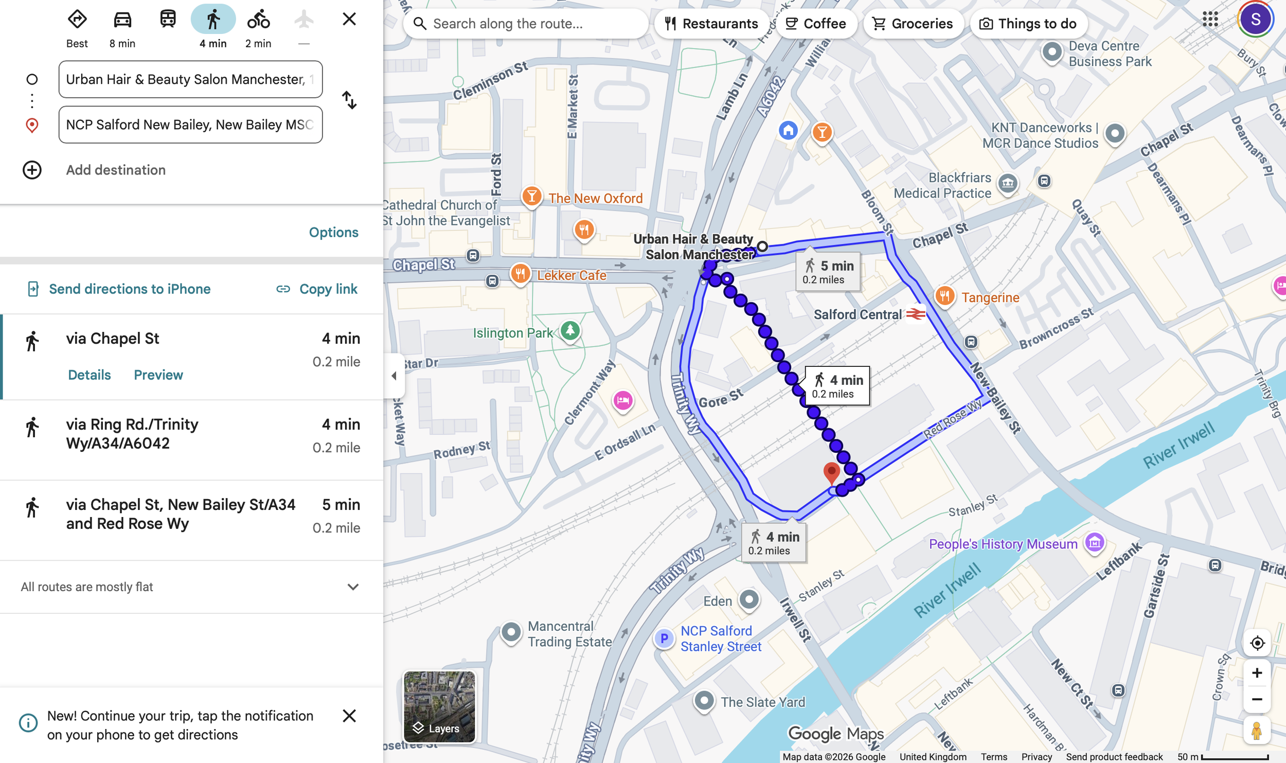Image resolution: width=1286 pixels, height=763 pixels.
Task: Open Deva Centre Business Park marker
Action: click(x=1052, y=52)
